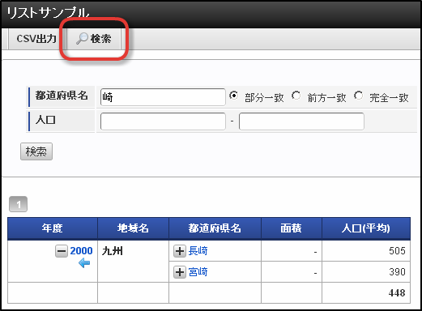Viewport: 422px width, 311px height.
Task: Click the 地域名 column header
Action: pyautogui.click(x=133, y=228)
